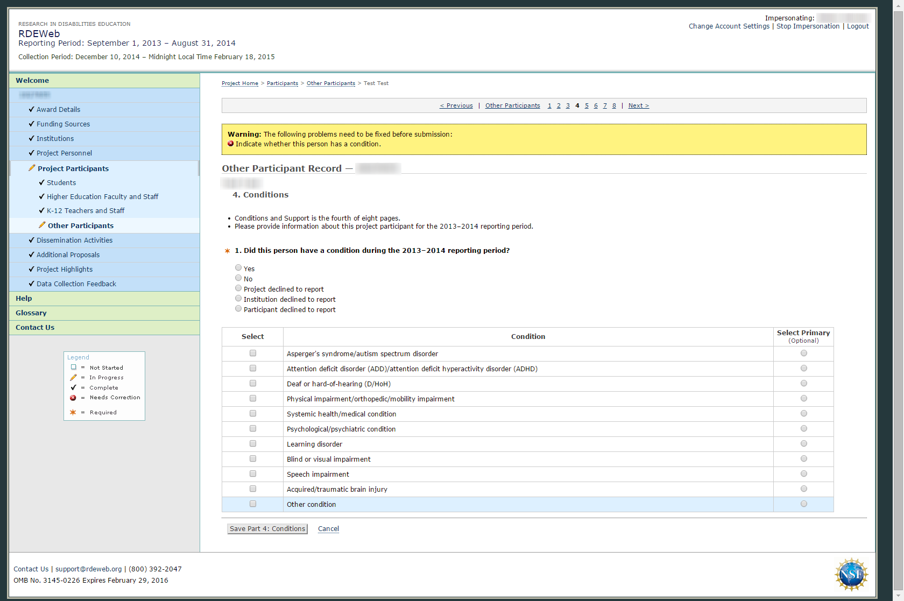
Task: Click the checkmark icon beside Funding Sources
Action: point(31,124)
